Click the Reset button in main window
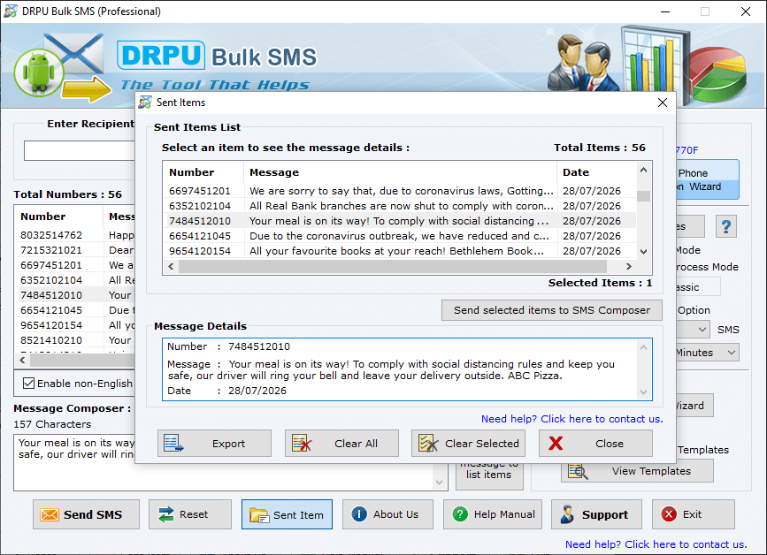Viewport: 767px width, 555px height. pos(190,514)
